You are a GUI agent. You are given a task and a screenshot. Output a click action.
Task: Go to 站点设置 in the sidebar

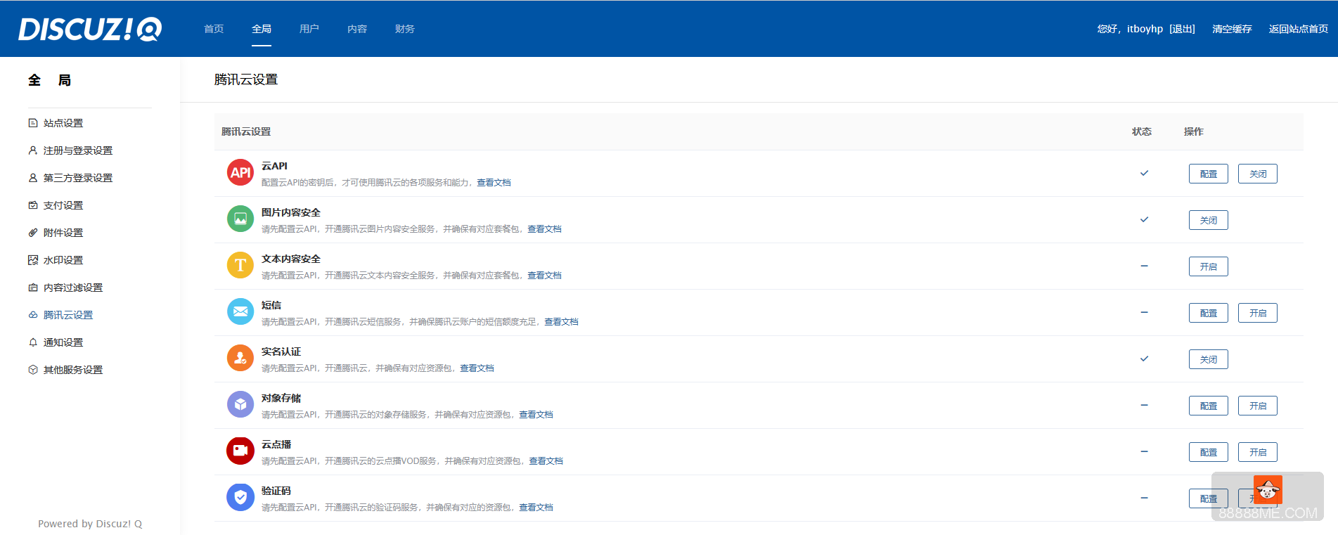click(63, 123)
